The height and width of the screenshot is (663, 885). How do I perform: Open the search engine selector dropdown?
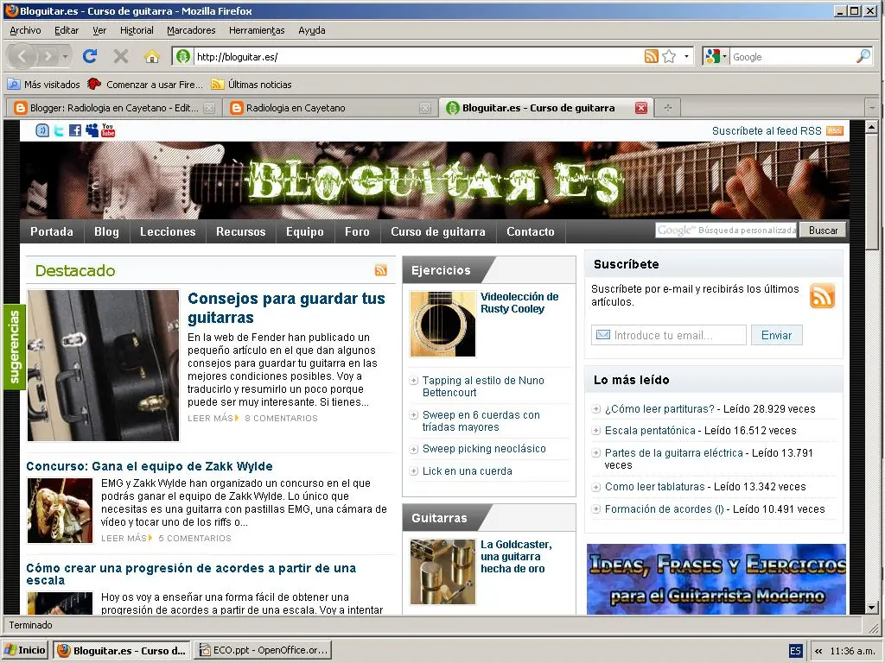point(716,56)
